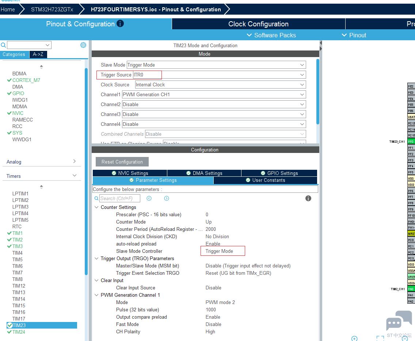
Task: Click the STM32H723ZGTx breadcrumb
Action: tap(52, 10)
